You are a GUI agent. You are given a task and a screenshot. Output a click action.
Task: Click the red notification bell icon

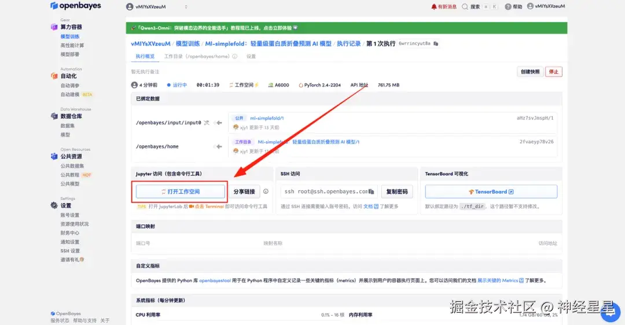(433, 6)
